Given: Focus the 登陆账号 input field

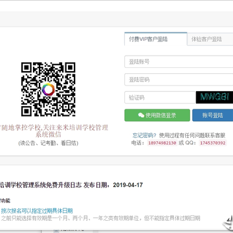Looking at the screenshot, I should 179,61.
